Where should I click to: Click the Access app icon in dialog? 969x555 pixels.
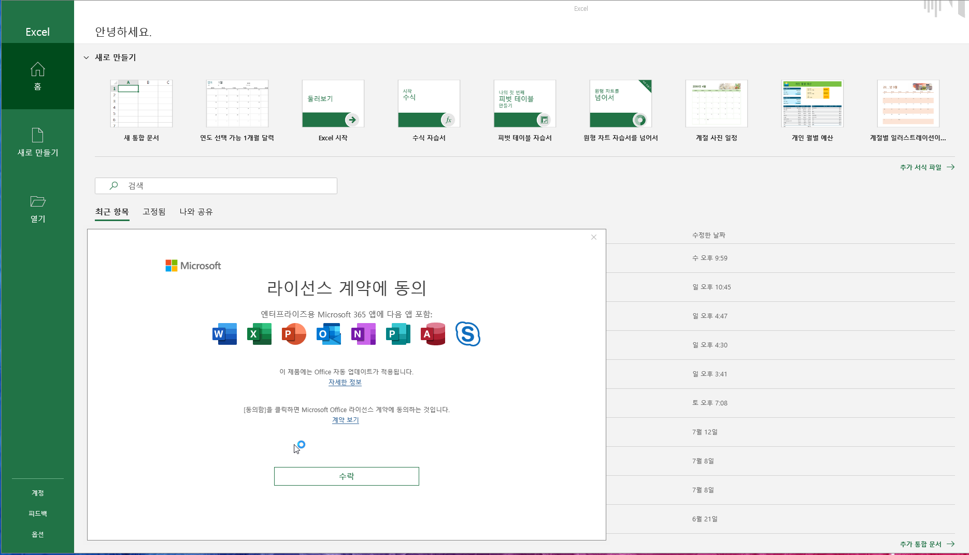[433, 334]
